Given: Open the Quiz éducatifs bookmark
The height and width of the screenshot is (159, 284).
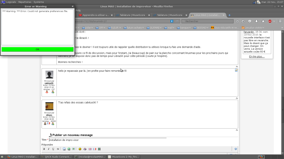Looking at the screenshot, I should (x=225, y=28).
